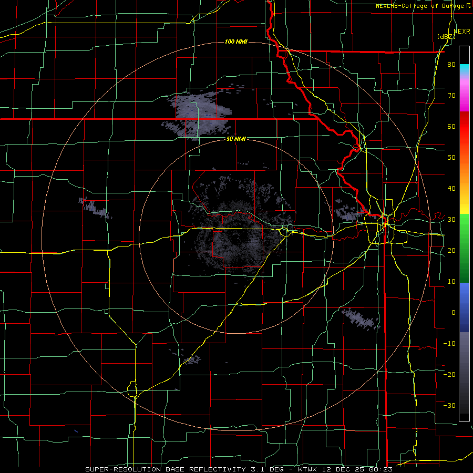Click the 20 dBZ scale value

tap(451, 250)
